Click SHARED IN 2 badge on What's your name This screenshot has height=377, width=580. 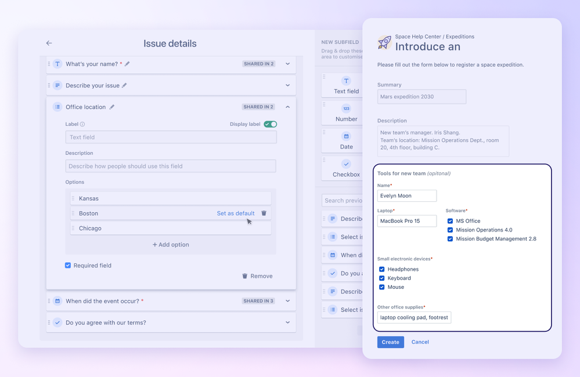(x=259, y=64)
